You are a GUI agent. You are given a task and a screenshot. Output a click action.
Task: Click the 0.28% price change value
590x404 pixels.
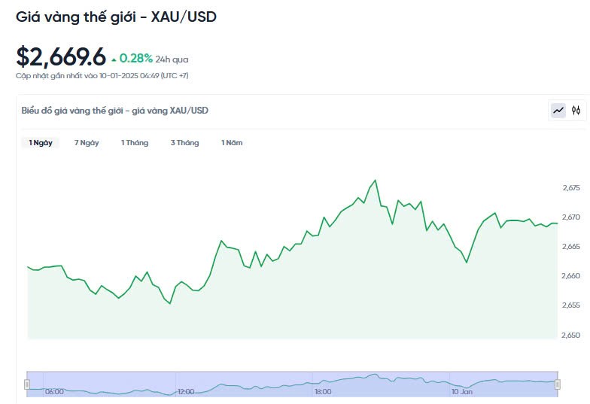136,58
